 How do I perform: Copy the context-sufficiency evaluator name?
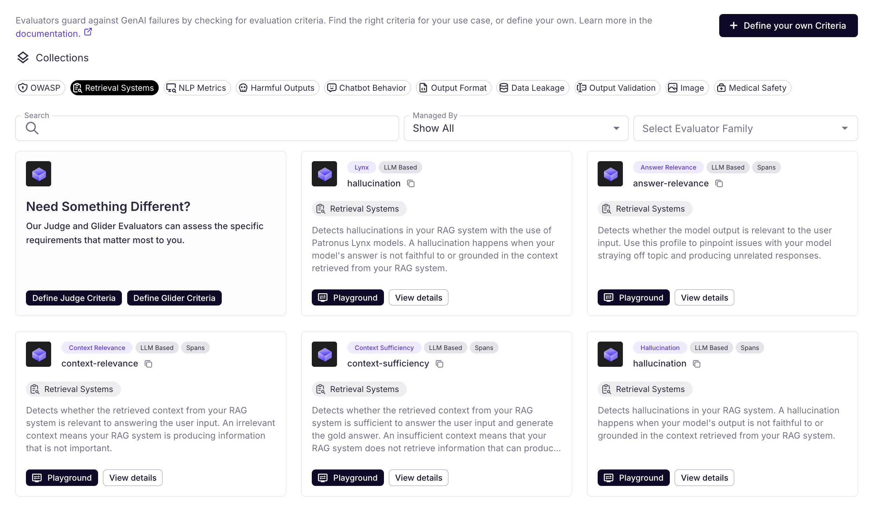point(440,364)
